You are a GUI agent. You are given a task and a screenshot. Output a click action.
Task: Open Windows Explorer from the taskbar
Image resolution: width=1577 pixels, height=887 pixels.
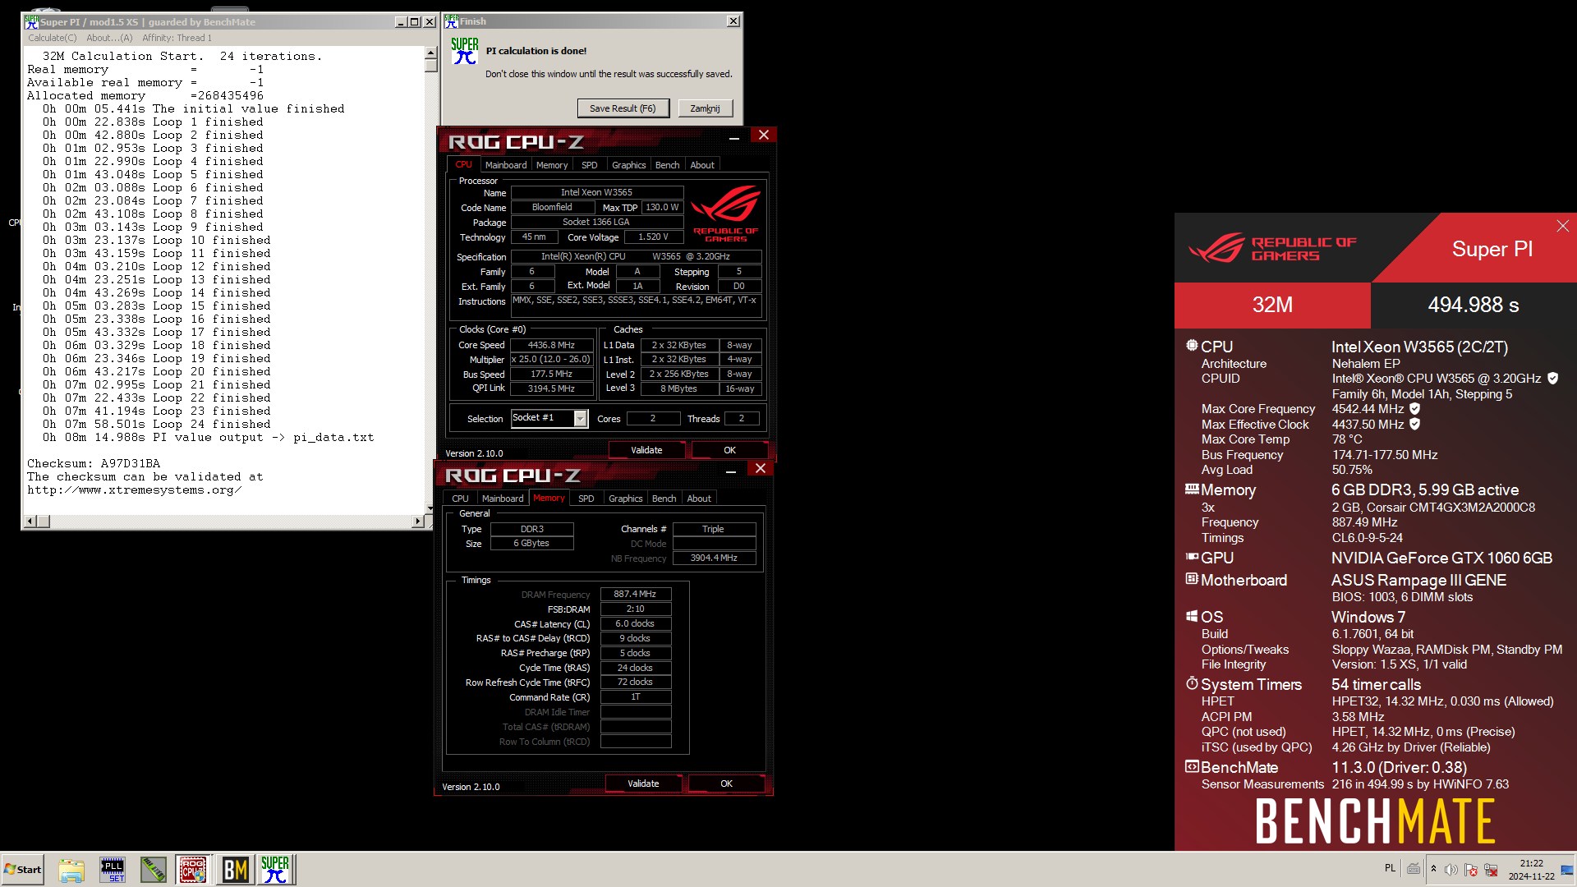click(x=71, y=870)
